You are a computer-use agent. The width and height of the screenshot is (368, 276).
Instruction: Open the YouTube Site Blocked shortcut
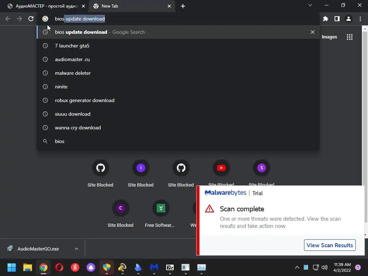click(x=221, y=173)
